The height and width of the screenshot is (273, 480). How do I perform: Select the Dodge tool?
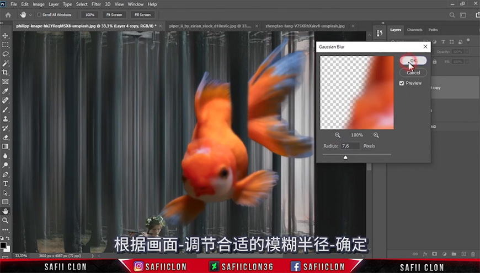(x=5, y=165)
